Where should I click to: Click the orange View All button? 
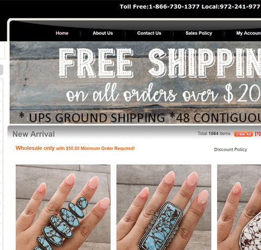[x=243, y=134]
